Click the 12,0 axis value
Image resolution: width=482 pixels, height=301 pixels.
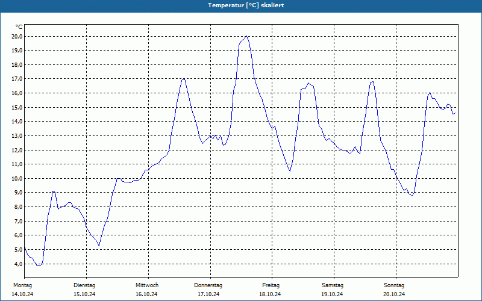click(17, 150)
